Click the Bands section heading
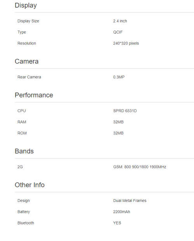Viewport: 194px width, 241px height. [x=24, y=151]
